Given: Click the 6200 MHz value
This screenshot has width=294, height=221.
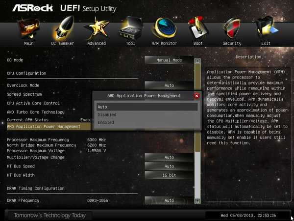Looking at the screenshot, I should point(97,145).
